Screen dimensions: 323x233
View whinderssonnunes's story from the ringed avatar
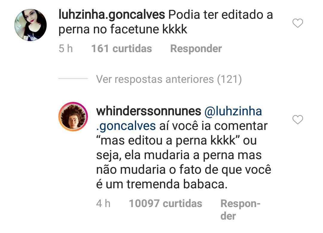click(73, 117)
